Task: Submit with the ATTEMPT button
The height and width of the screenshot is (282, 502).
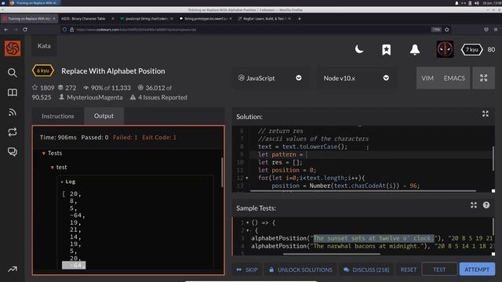Action: coord(477,269)
